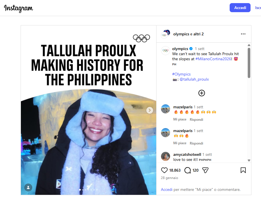Screen dimensions: 261x207
Task: Open the @tallulah_proulx profile link
Action: [194, 79]
